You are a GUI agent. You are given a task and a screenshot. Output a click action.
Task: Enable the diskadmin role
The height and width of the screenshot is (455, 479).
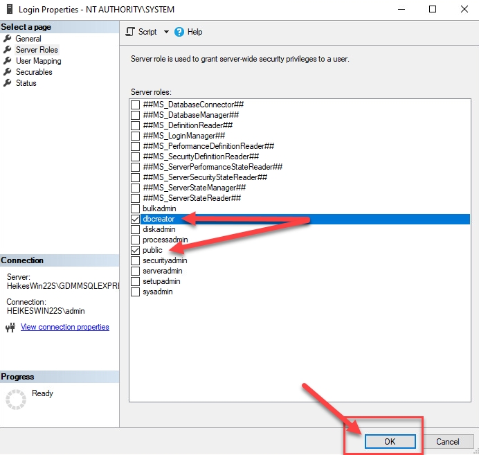click(136, 229)
